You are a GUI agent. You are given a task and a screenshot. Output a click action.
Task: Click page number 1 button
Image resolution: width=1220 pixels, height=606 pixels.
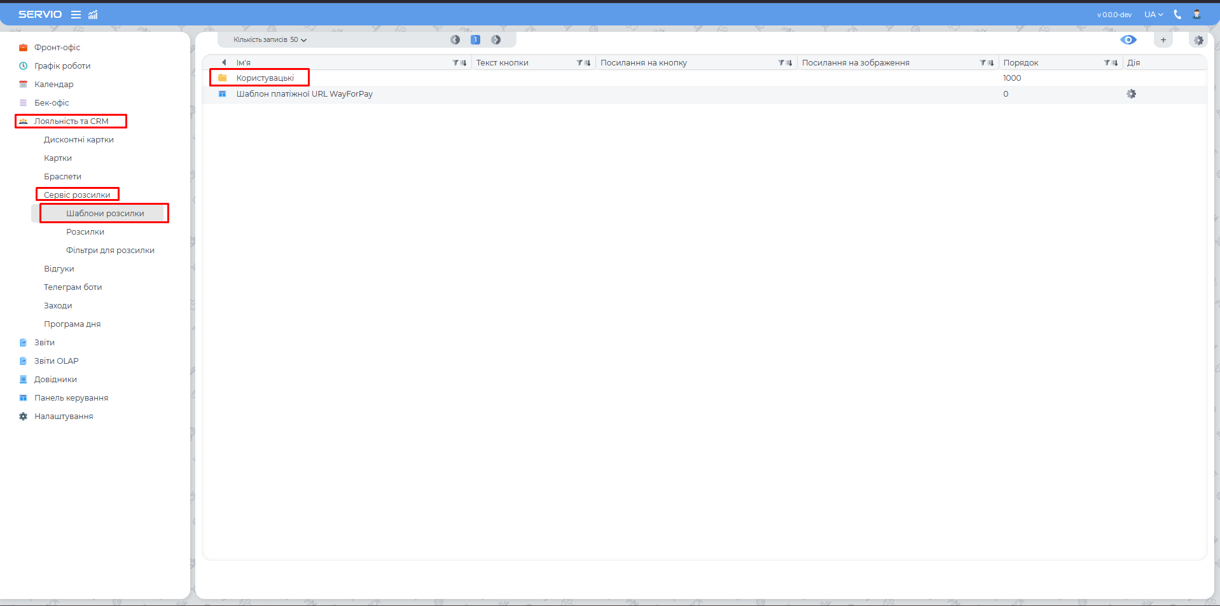(475, 40)
